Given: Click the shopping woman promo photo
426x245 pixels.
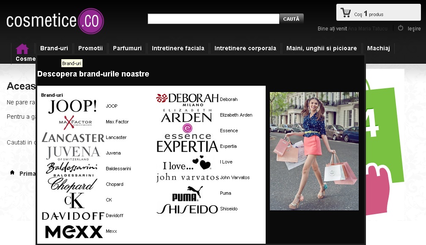Looking at the screenshot, I should click(314, 151).
